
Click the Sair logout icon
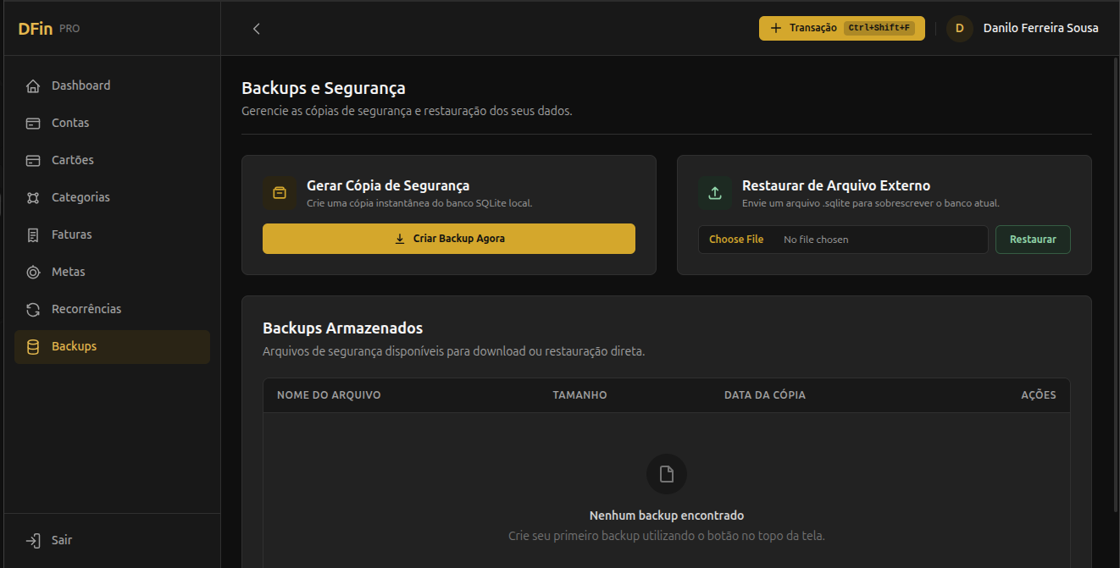pos(33,540)
